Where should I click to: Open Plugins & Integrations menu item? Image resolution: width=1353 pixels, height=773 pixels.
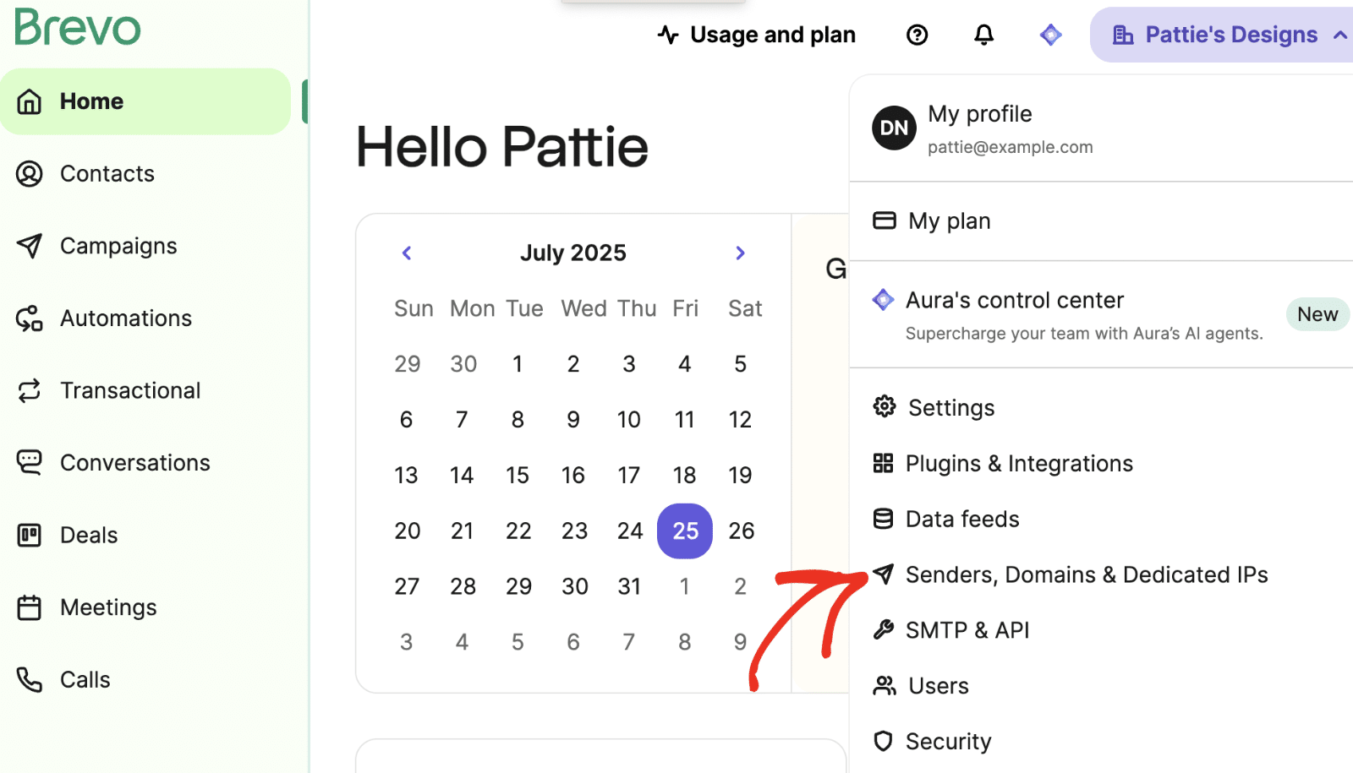(1018, 464)
